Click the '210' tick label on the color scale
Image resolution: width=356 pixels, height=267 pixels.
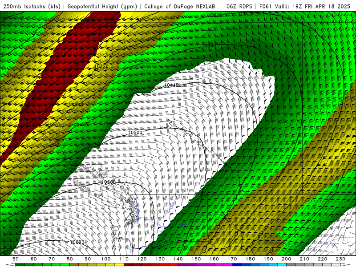[x=304, y=259]
